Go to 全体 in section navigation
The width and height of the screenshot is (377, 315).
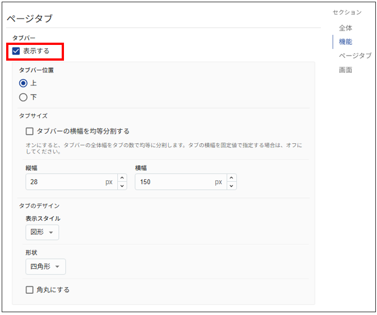point(346,28)
